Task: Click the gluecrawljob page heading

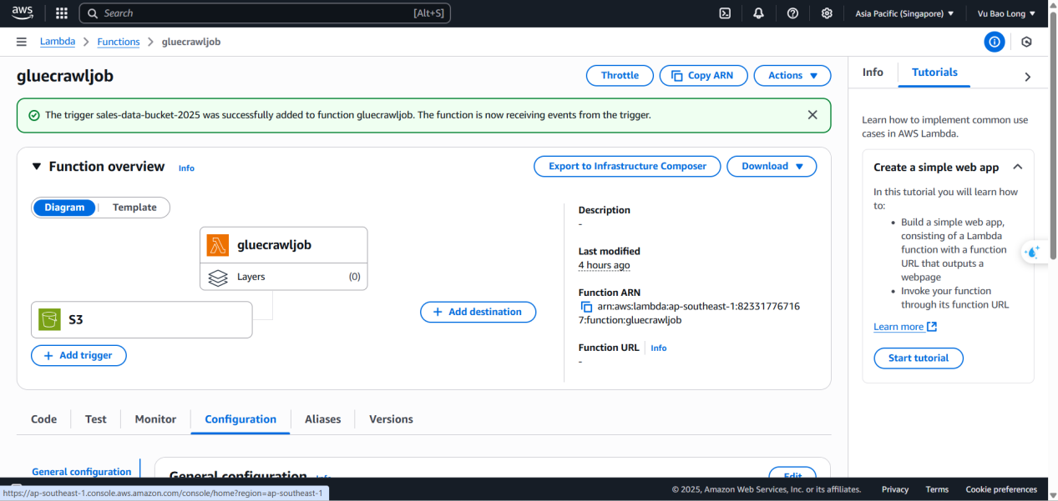Action: [65, 76]
